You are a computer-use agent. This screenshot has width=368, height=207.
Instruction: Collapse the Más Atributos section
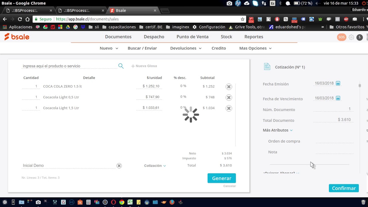pyautogui.click(x=278, y=130)
